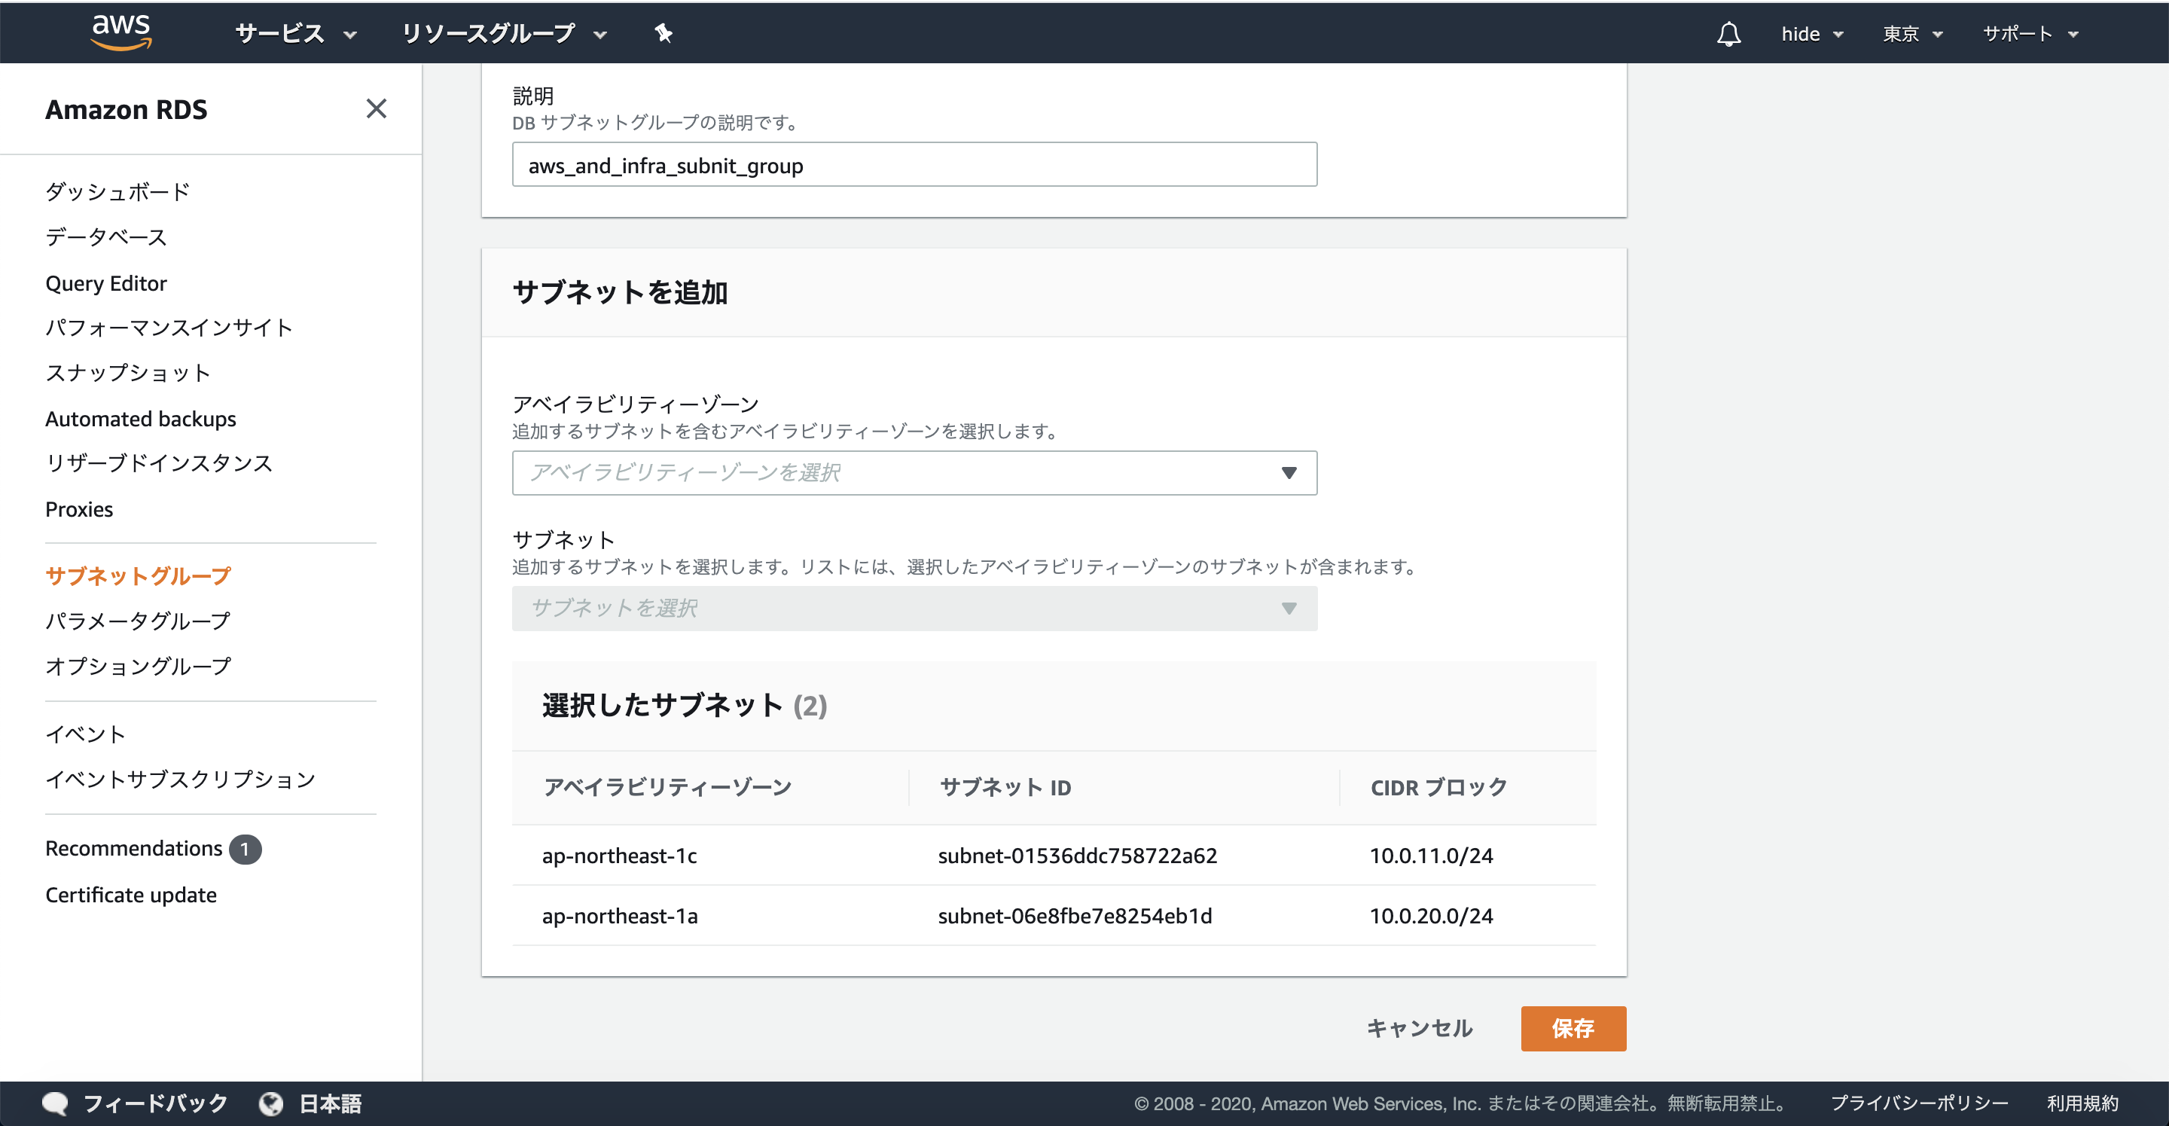Go to ダッシュボード in sidebar
Image resolution: width=2169 pixels, height=1126 pixels.
click(118, 192)
